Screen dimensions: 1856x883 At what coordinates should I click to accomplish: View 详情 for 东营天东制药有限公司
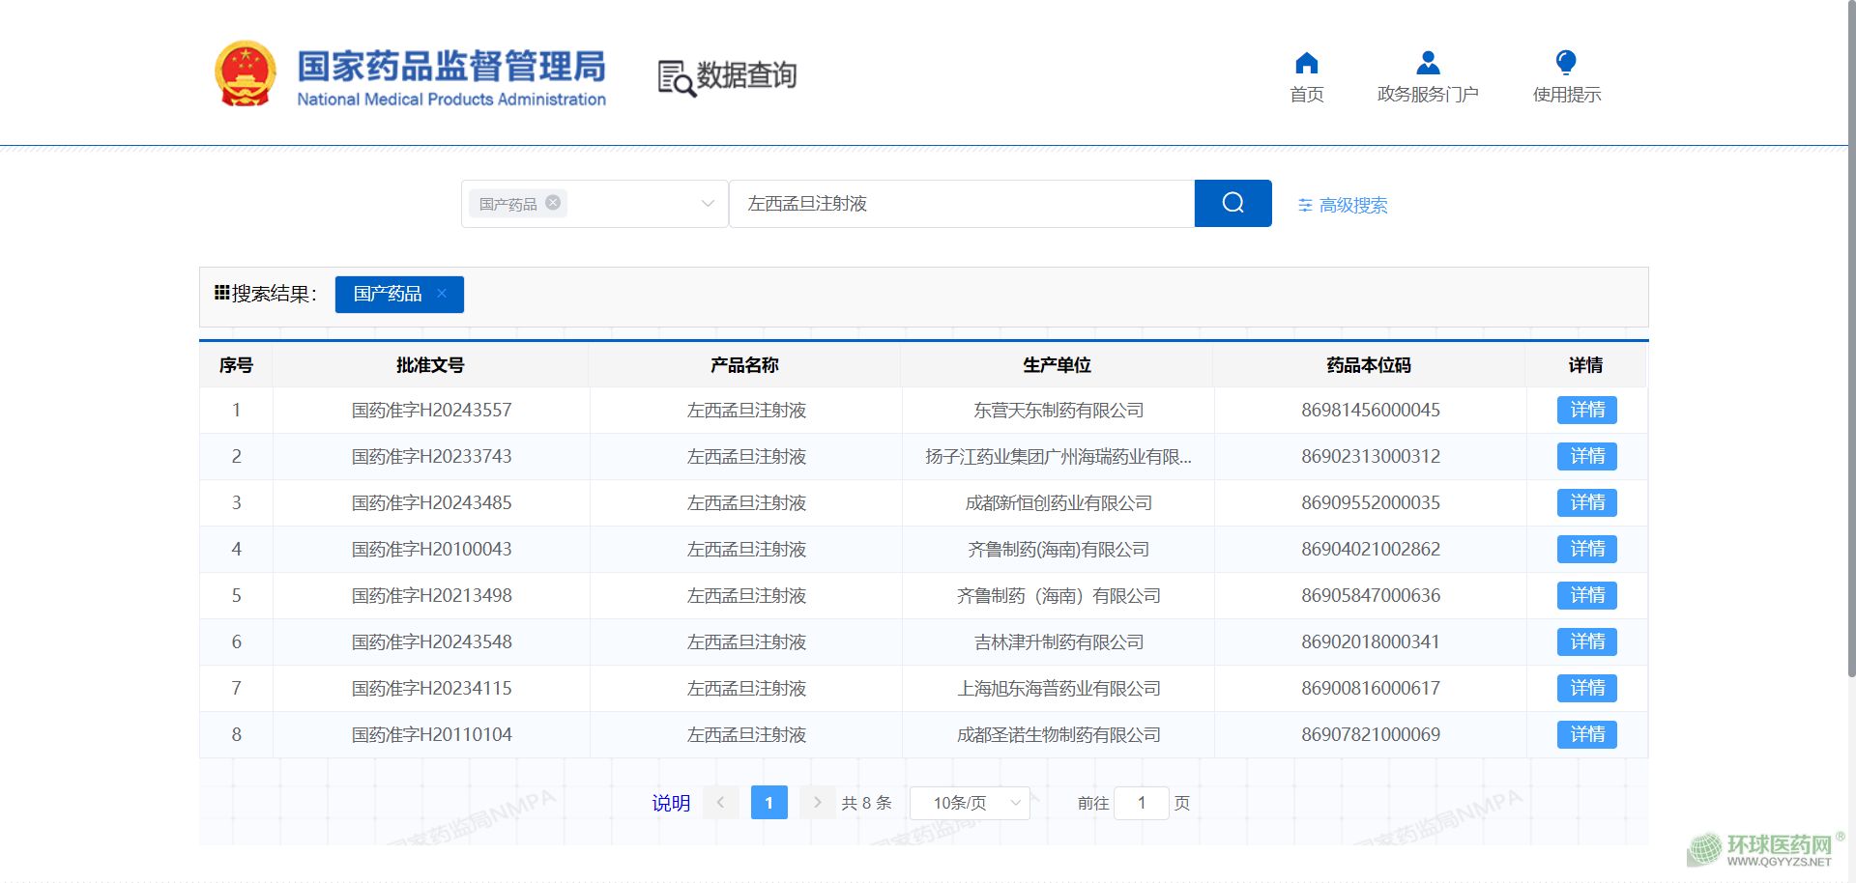click(x=1586, y=411)
